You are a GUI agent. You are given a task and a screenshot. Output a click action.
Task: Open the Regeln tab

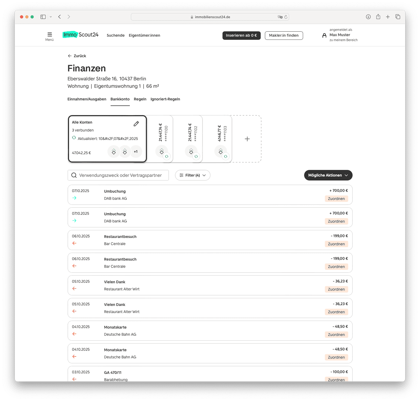tap(140, 99)
